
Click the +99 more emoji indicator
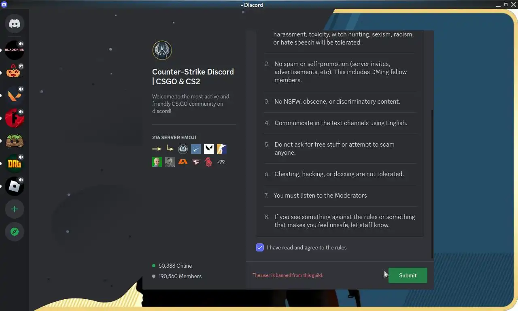pyautogui.click(x=221, y=162)
